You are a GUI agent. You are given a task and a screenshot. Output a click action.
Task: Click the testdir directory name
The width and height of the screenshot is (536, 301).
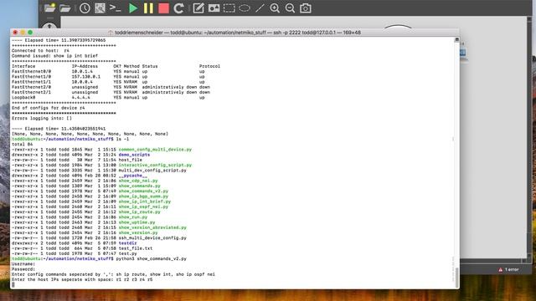[128, 243]
